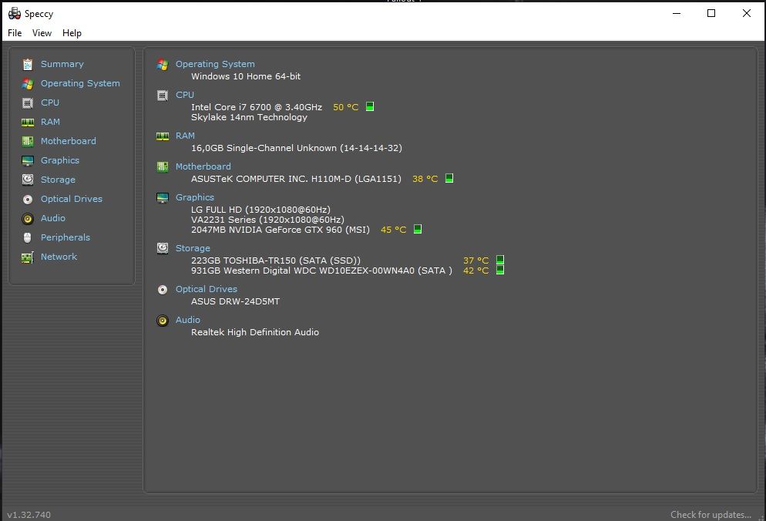Screen dimensions: 766x521
Task: Click the 42 °C Western Digital temperature value
Action: pos(475,271)
